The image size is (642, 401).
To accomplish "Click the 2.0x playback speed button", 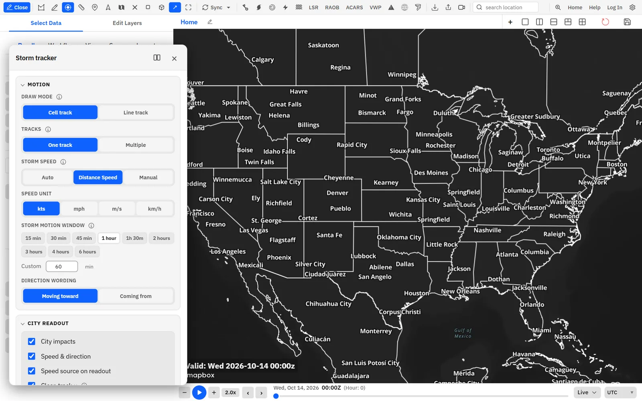I will click(x=230, y=393).
